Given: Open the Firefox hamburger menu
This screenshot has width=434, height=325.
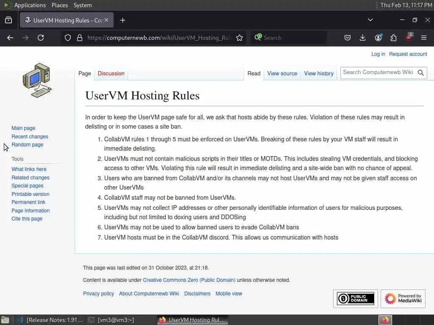Looking at the screenshot, I should coord(424,38).
